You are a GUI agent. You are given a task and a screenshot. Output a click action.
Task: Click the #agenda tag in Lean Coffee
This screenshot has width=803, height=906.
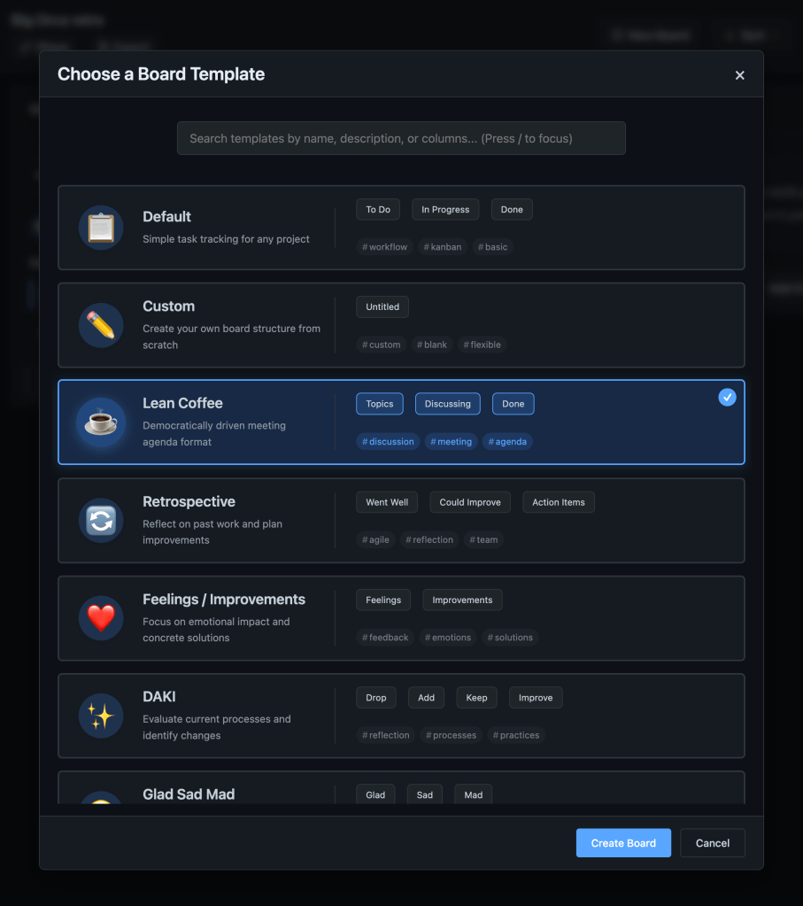507,441
